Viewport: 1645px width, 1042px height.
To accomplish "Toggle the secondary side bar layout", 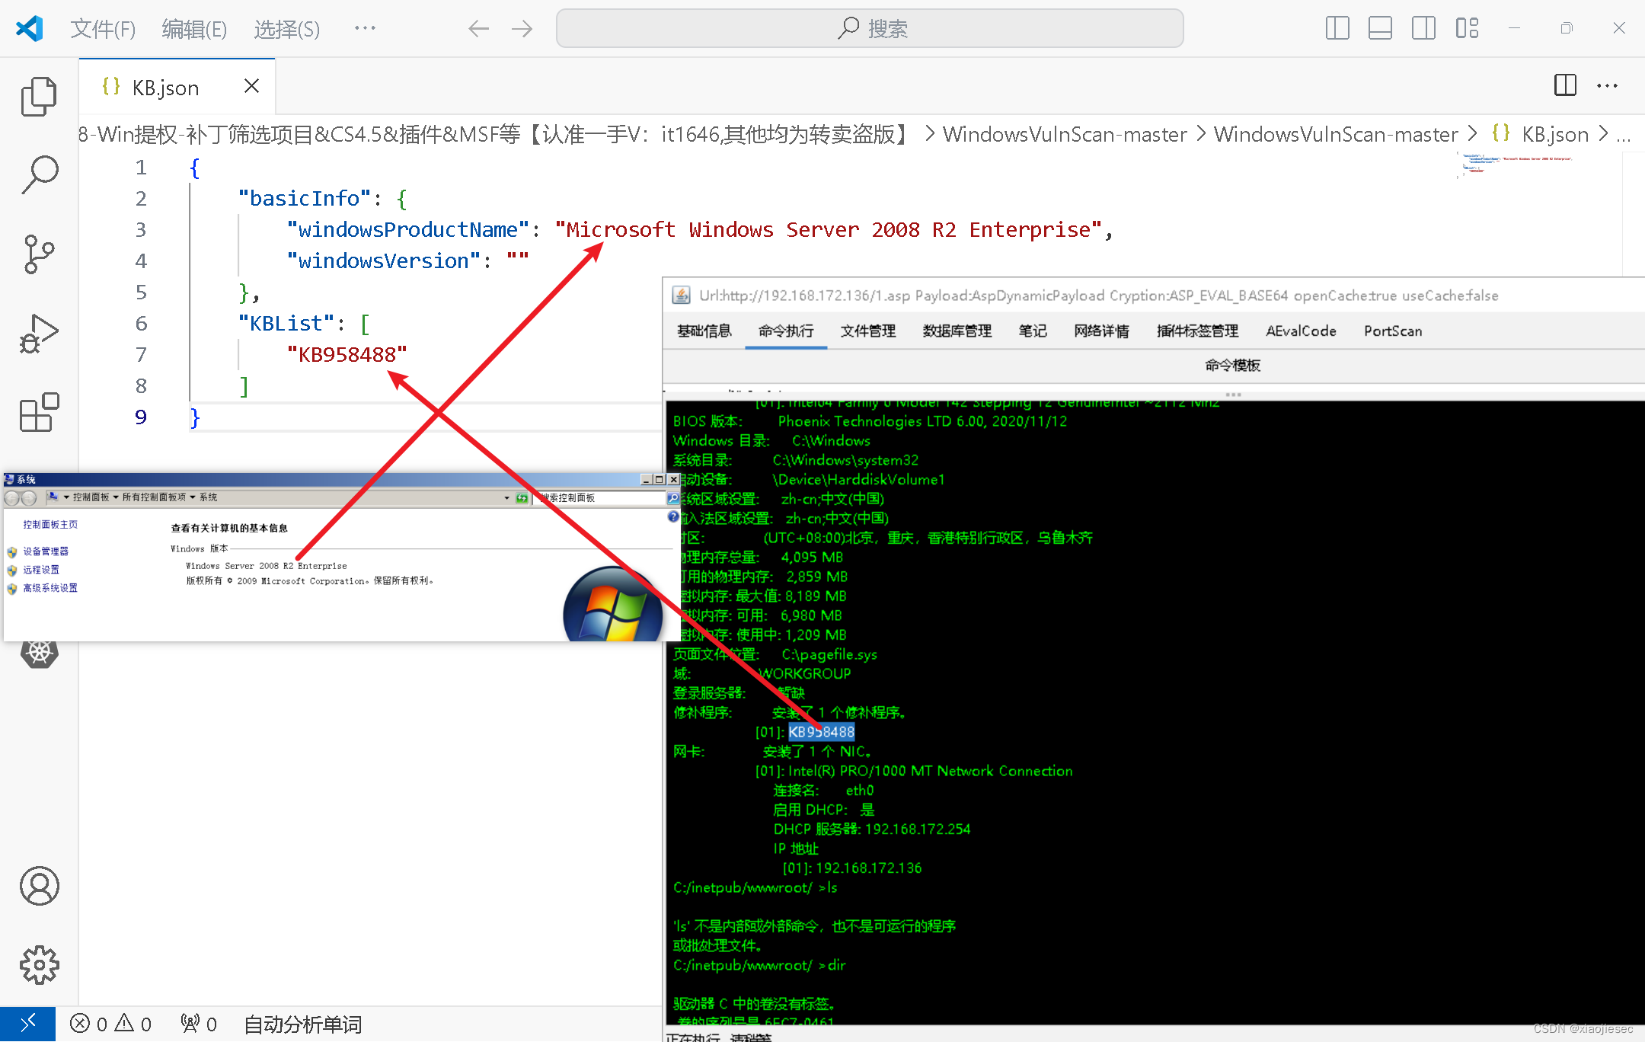I will (x=1423, y=28).
